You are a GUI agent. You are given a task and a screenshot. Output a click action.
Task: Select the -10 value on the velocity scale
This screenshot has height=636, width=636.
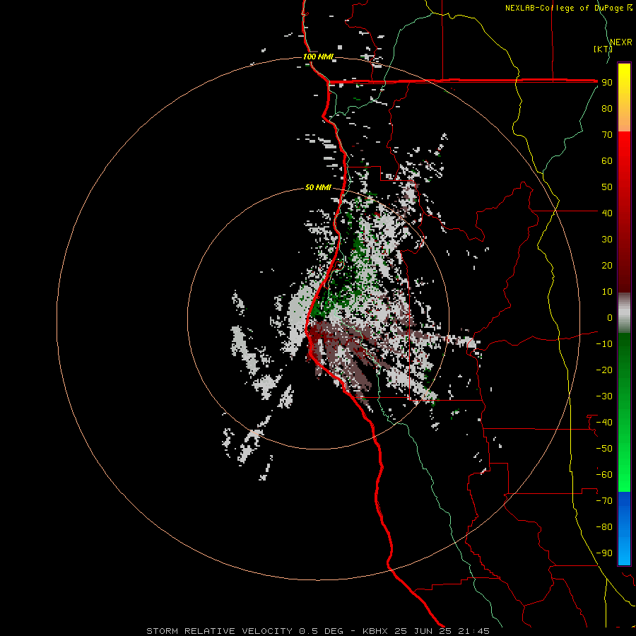click(604, 344)
